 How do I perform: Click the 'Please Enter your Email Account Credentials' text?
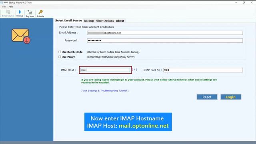[86, 27]
